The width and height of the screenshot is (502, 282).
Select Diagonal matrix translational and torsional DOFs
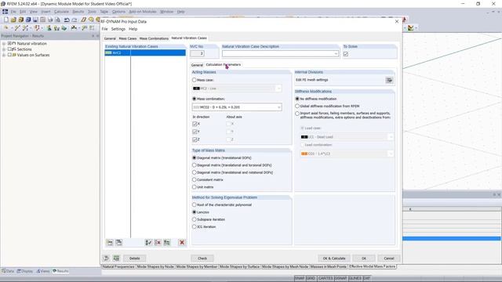coord(194,165)
